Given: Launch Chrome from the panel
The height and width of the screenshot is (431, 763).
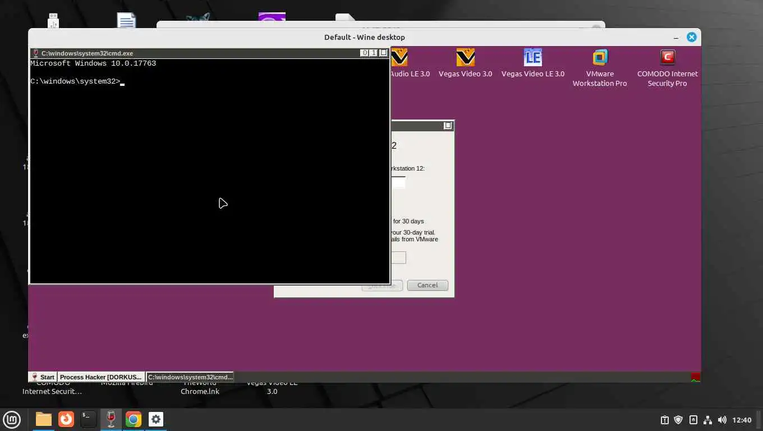Looking at the screenshot, I should pos(133,419).
